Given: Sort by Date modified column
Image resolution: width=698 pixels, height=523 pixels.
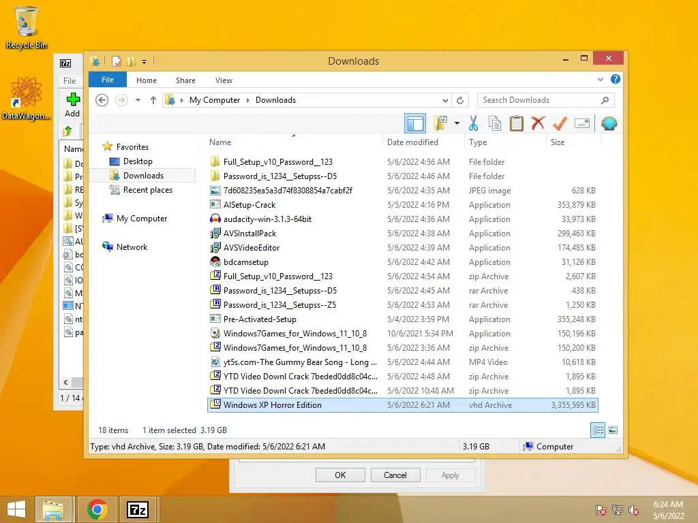Looking at the screenshot, I should click(412, 142).
